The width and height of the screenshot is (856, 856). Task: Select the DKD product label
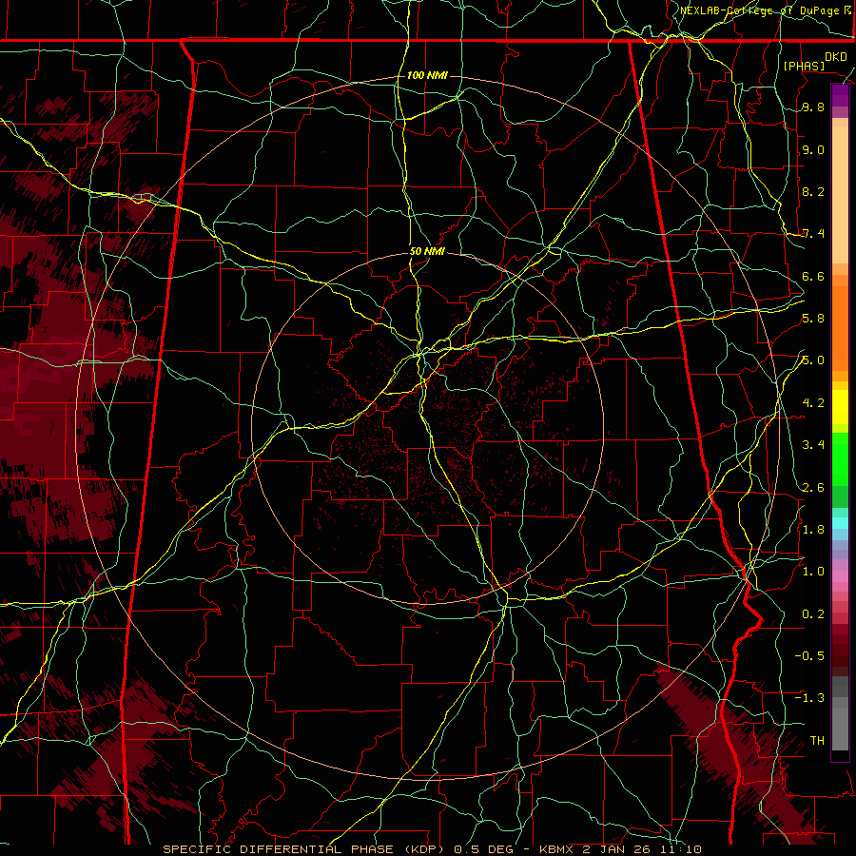click(835, 57)
